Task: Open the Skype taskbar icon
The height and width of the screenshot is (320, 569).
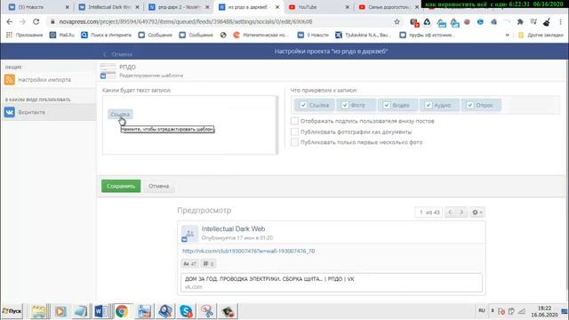Action: [186, 311]
